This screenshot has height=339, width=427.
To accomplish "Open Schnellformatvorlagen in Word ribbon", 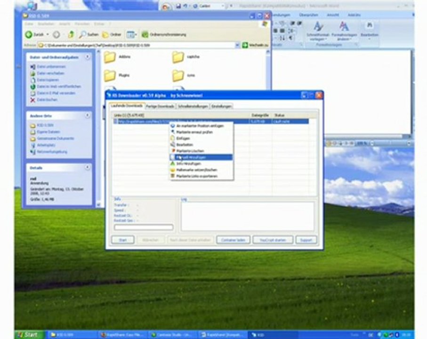I will click(317, 32).
